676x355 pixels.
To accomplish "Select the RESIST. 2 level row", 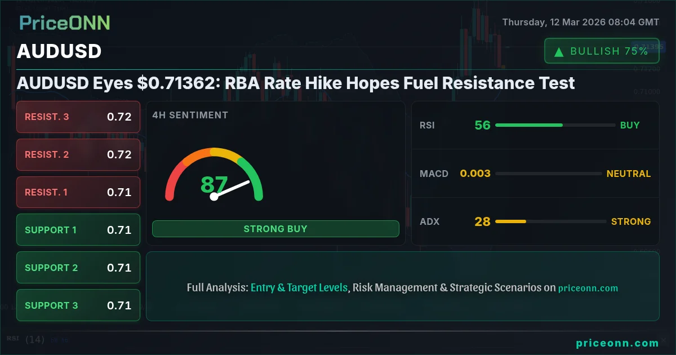I will tap(78, 154).
